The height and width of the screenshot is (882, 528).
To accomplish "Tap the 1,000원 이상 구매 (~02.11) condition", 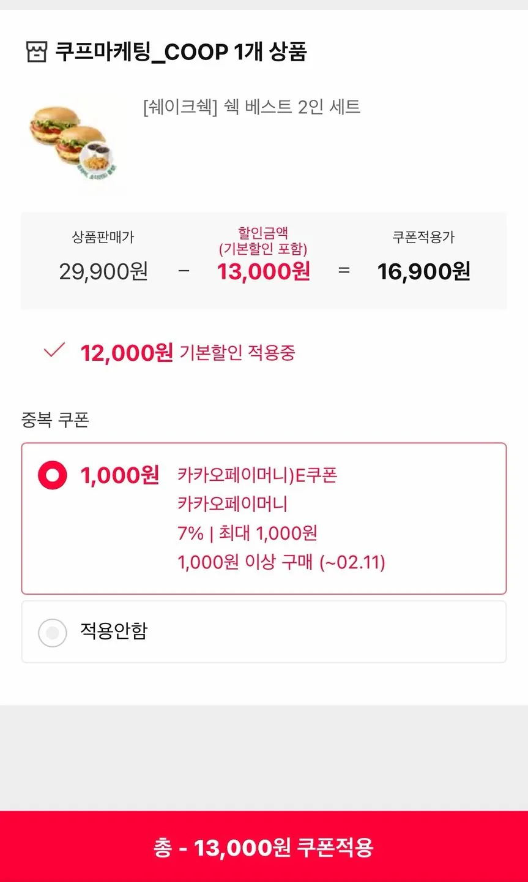I will (x=281, y=562).
